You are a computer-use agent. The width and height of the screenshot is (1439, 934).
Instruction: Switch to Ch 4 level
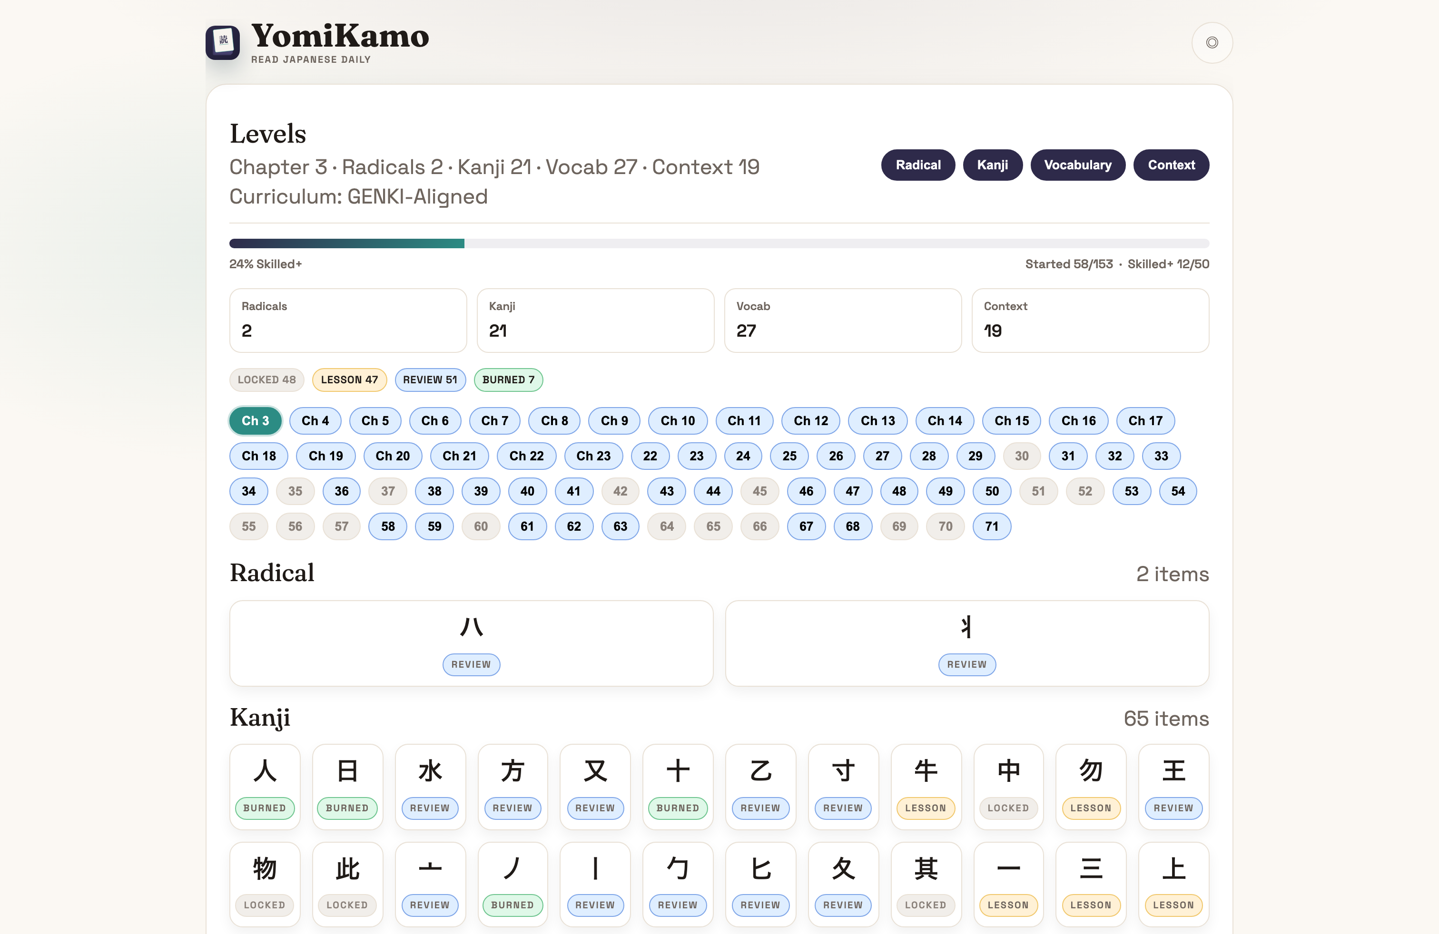(315, 420)
